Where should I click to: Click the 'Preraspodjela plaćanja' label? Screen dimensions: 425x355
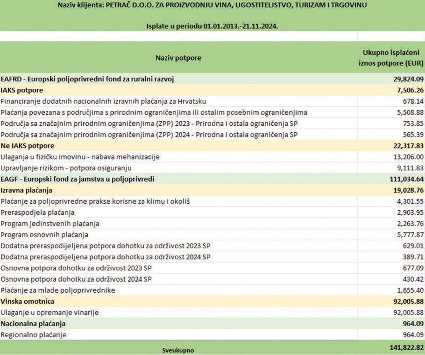click(x=37, y=213)
